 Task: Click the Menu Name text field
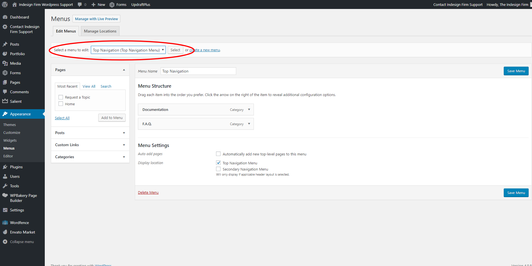coord(198,71)
